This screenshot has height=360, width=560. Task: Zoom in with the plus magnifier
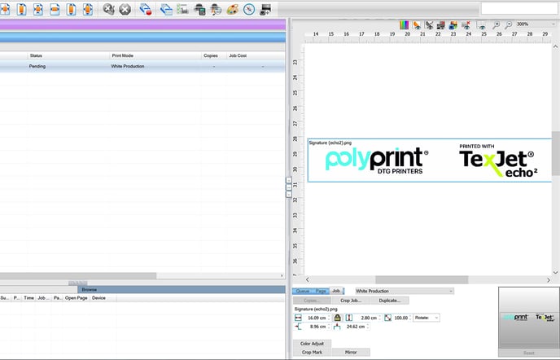coord(496,24)
